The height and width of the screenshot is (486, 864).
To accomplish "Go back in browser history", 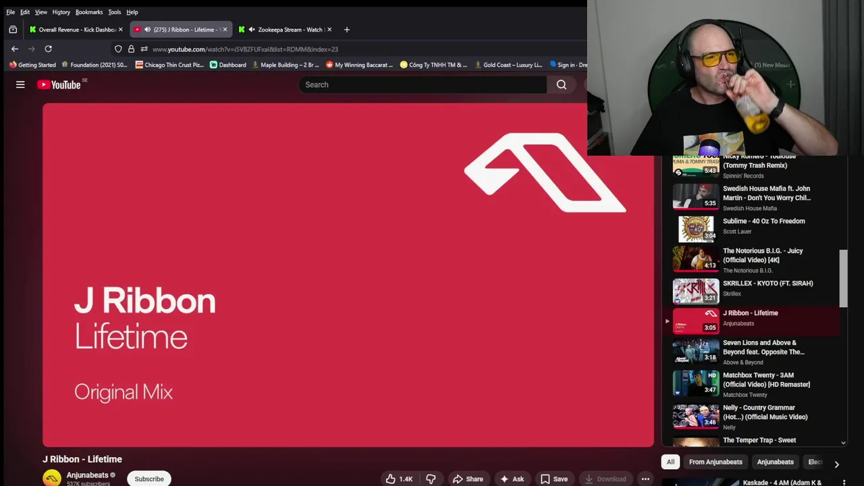I will pyautogui.click(x=15, y=49).
